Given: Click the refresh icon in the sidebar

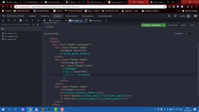Looking at the screenshot, I should pos(38,25).
